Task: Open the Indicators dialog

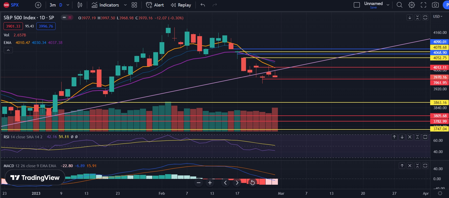Action: point(105,5)
